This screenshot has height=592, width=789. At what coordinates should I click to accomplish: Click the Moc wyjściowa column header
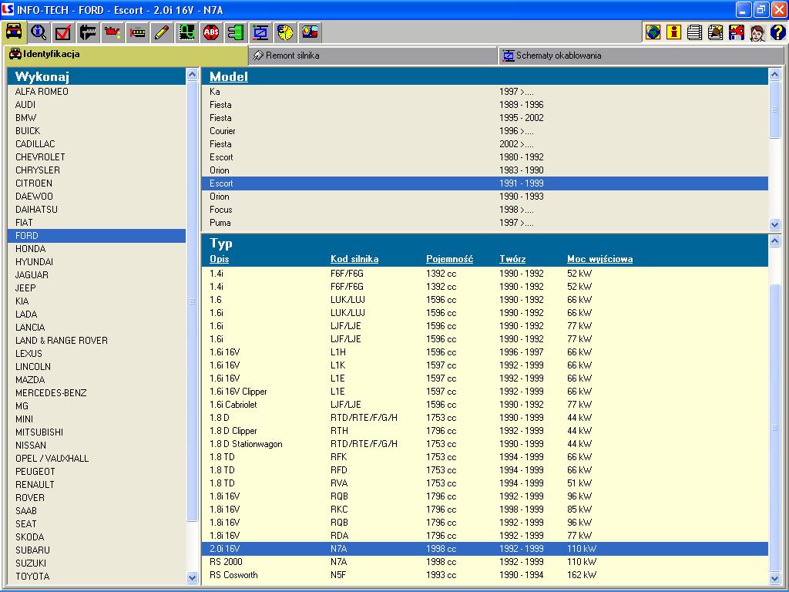click(x=599, y=259)
